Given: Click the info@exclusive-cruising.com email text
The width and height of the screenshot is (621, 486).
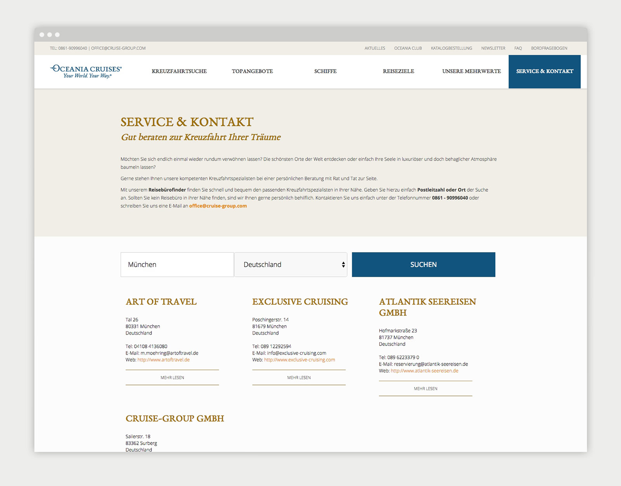Looking at the screenshot, I should coord(297,353).
